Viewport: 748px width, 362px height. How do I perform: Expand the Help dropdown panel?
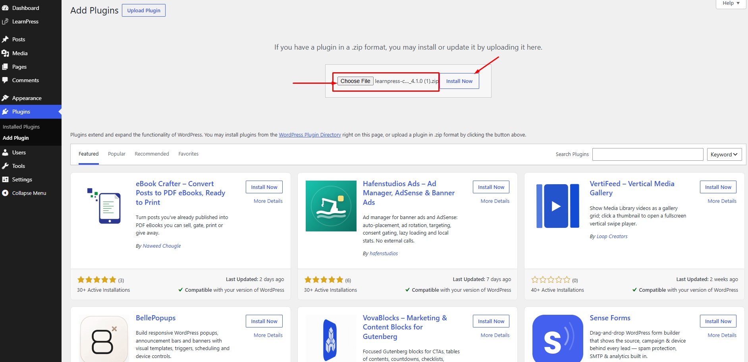coord(731,3)
